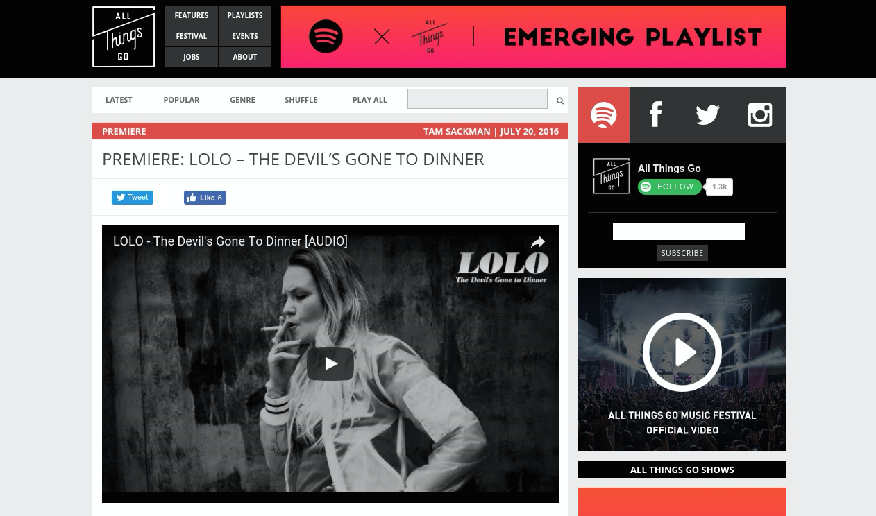Click the All Things Go logo
The image size is (876, 516).
124,37
